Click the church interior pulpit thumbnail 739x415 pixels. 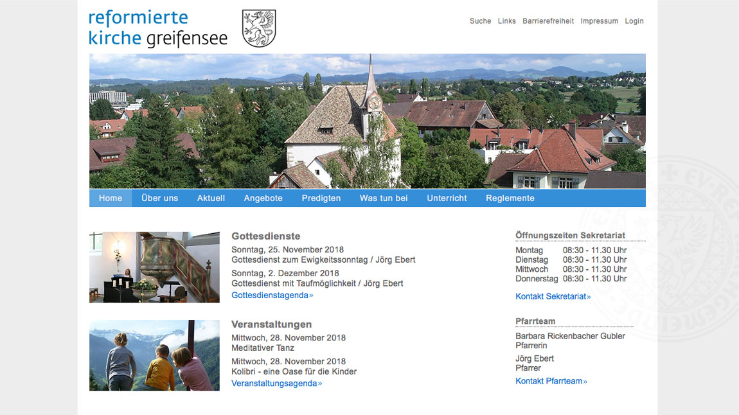[155, 267]
